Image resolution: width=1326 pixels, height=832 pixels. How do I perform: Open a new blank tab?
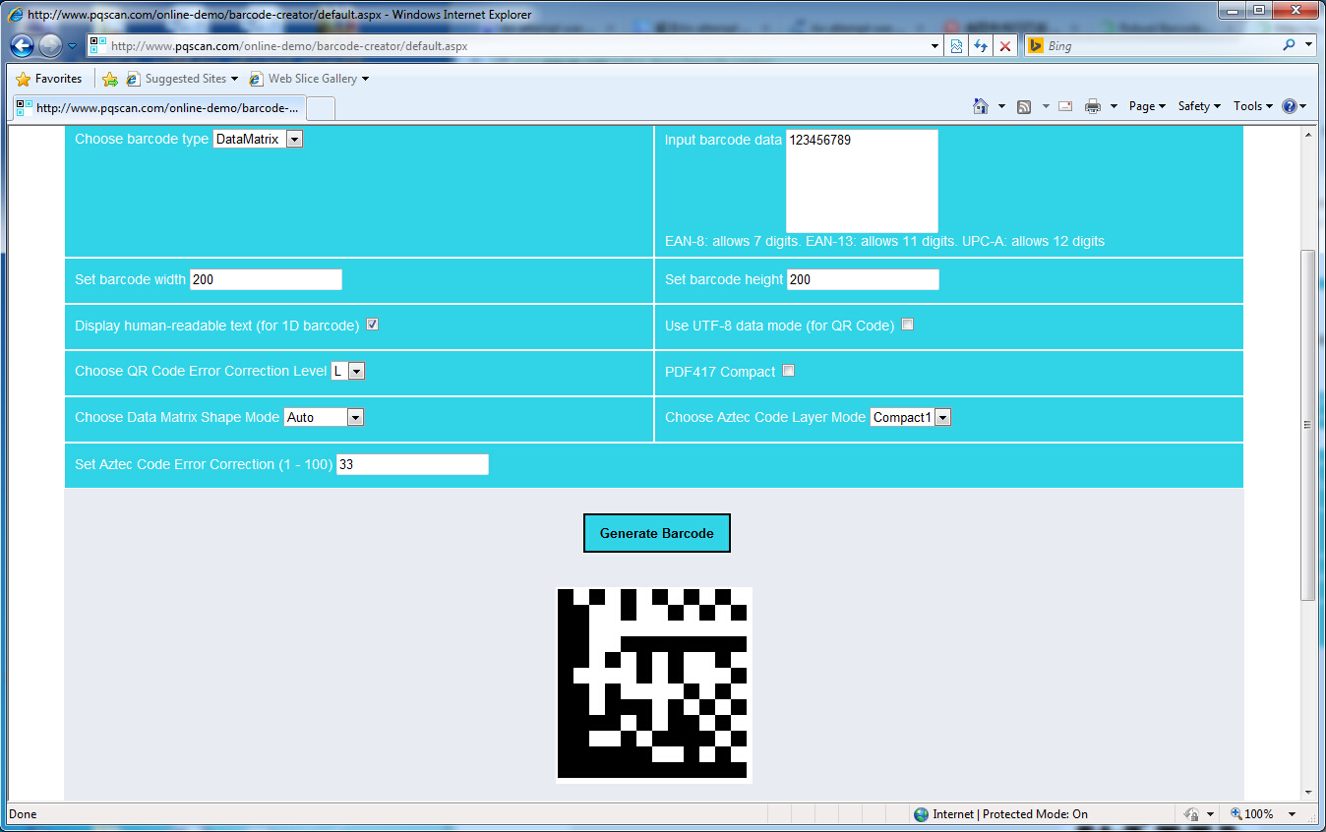(x=322, y=108)
